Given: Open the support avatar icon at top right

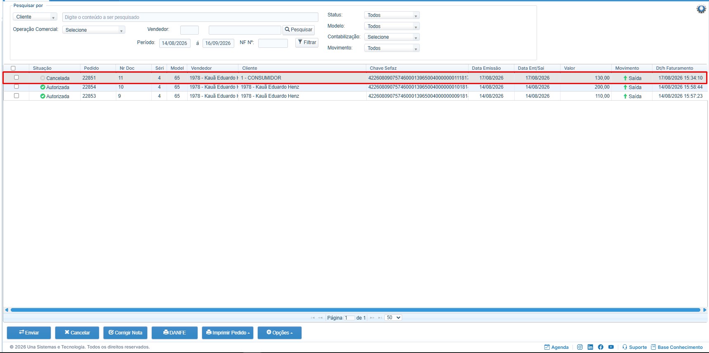Looking at the screenshot, I should tap(701, 9).
